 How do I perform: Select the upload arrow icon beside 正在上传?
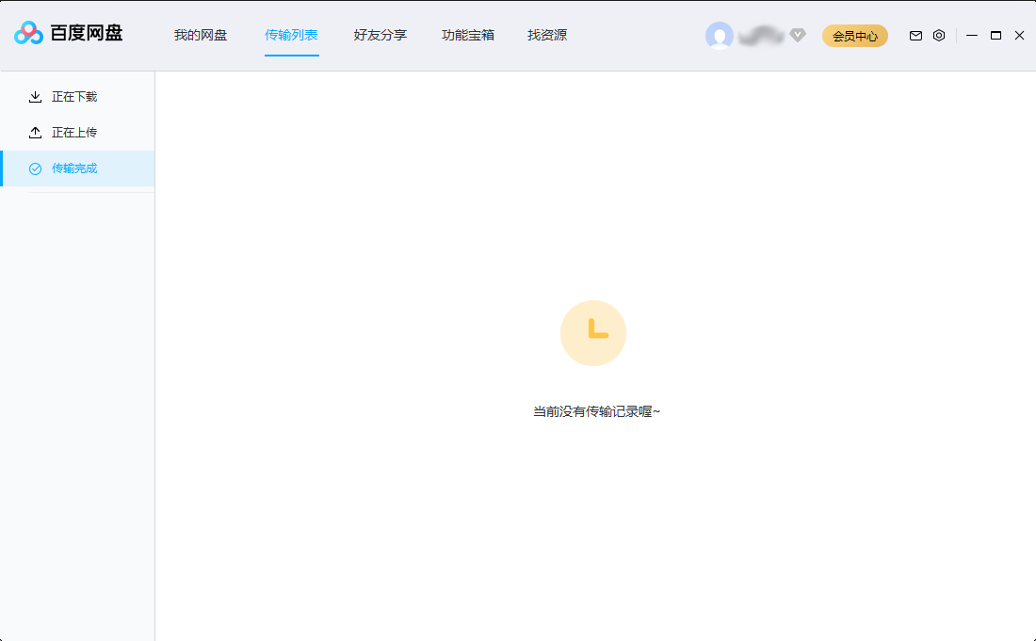coord(35,132)
